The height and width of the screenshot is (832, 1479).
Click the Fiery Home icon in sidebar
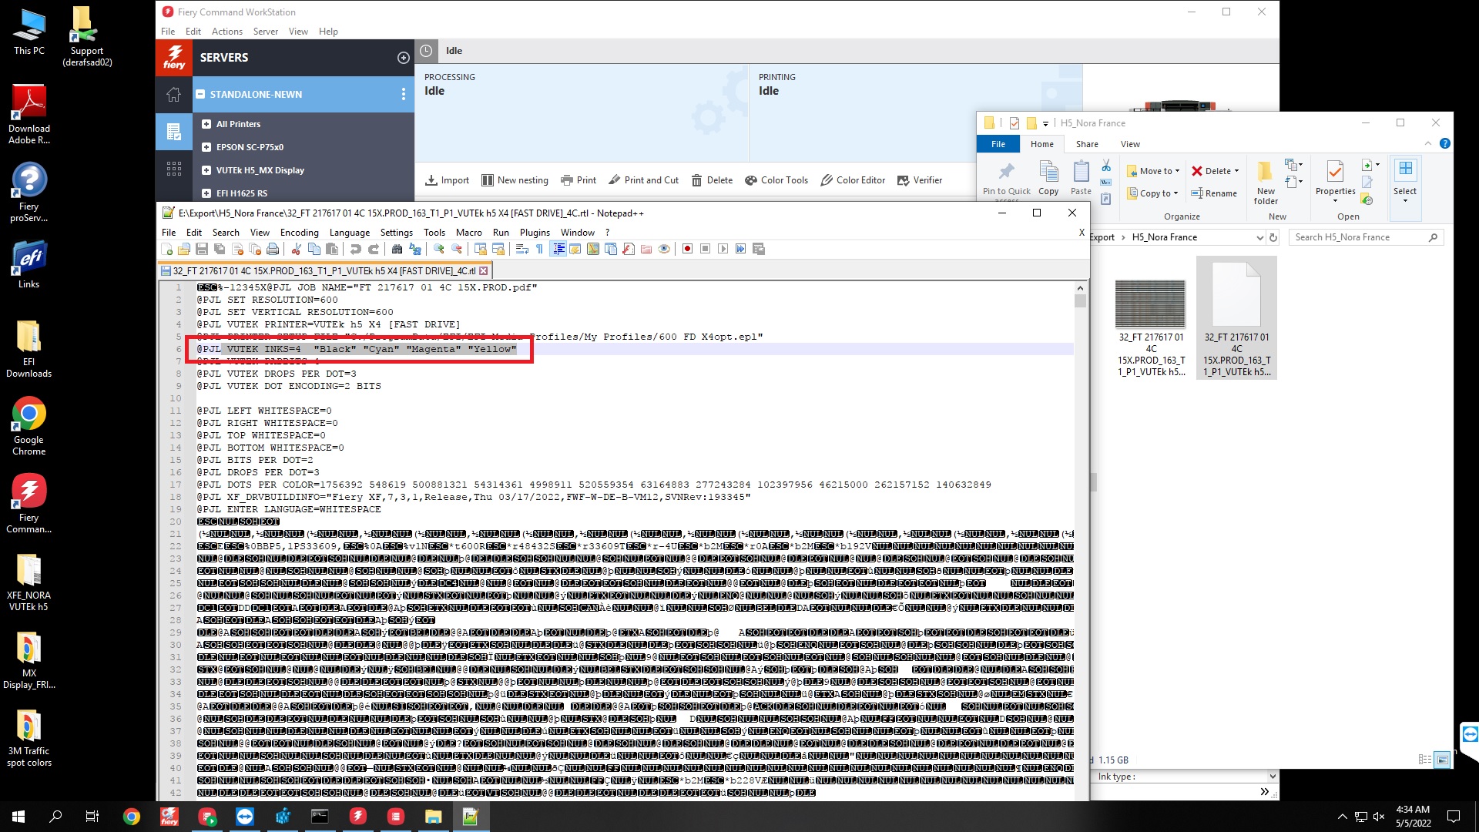click(x=173, y=94)
